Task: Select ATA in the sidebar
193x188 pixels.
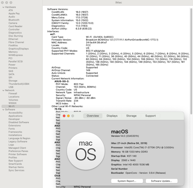Action: tap(11, 10)
